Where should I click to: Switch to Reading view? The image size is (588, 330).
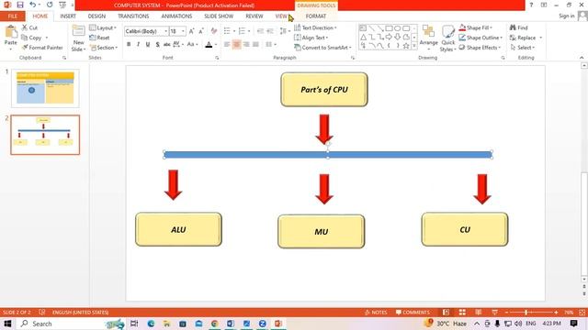click(478, 313)
